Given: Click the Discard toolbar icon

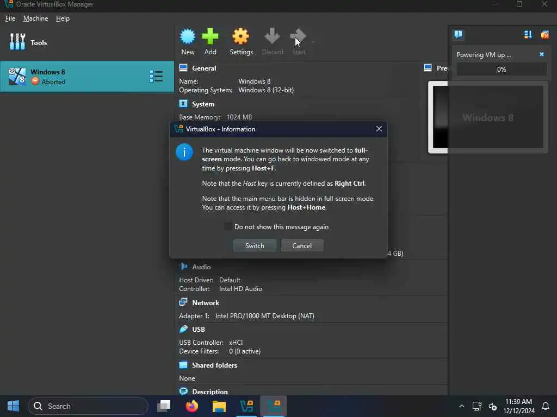Looking at the screenshot, I should pyautogui.click(x=272, y=36).
